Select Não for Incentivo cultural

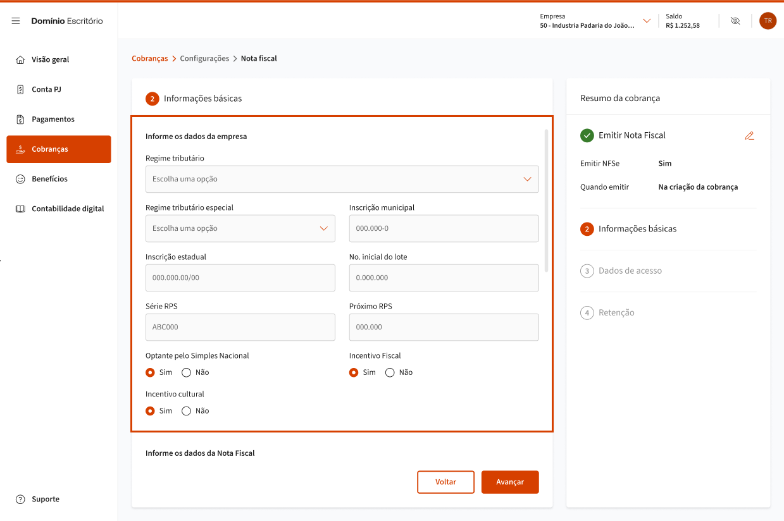[187, 411]
